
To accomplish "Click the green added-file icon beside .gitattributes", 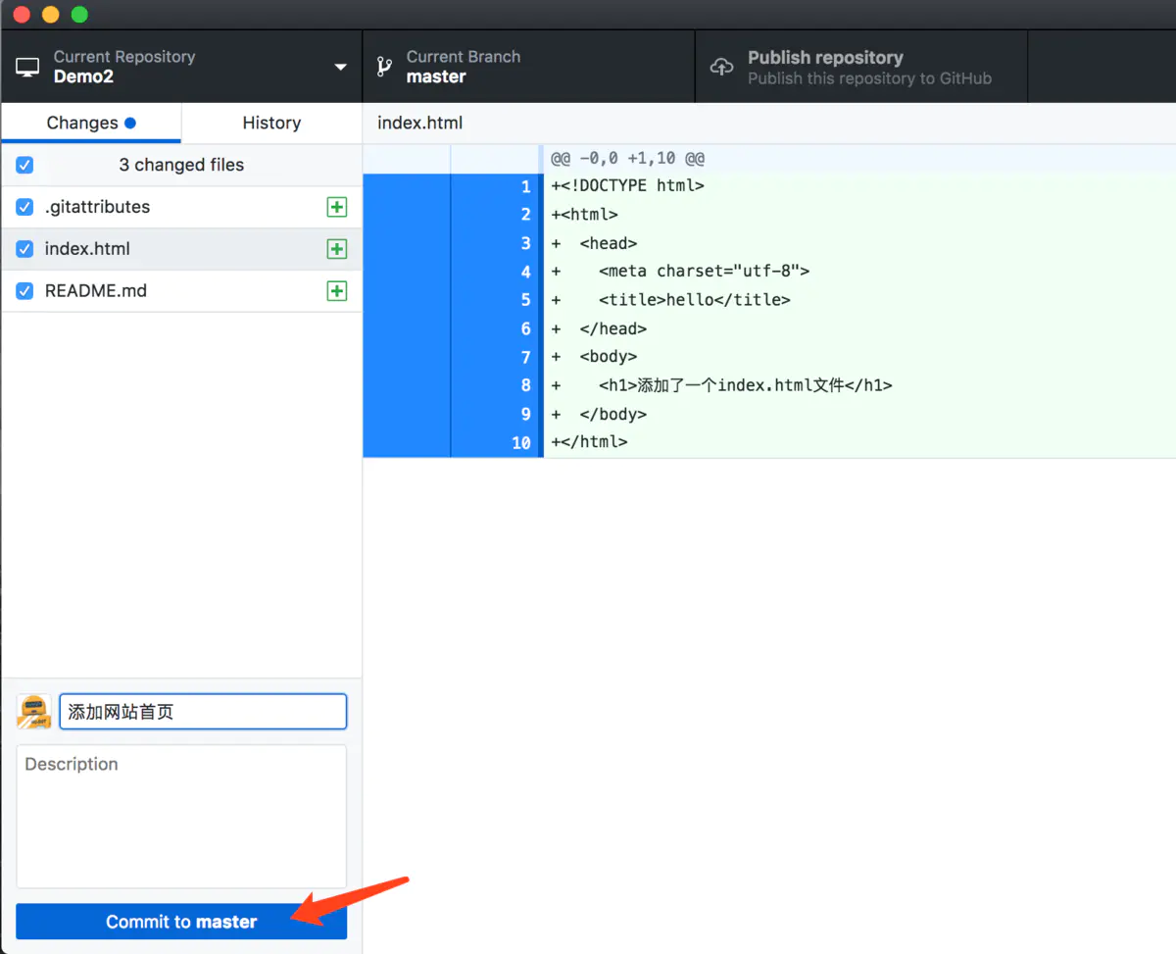I will (337, 207).
